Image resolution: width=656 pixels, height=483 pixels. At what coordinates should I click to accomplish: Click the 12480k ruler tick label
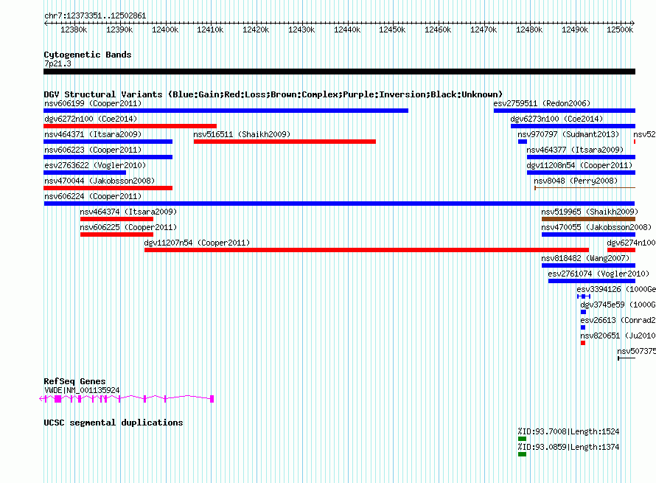528,29
